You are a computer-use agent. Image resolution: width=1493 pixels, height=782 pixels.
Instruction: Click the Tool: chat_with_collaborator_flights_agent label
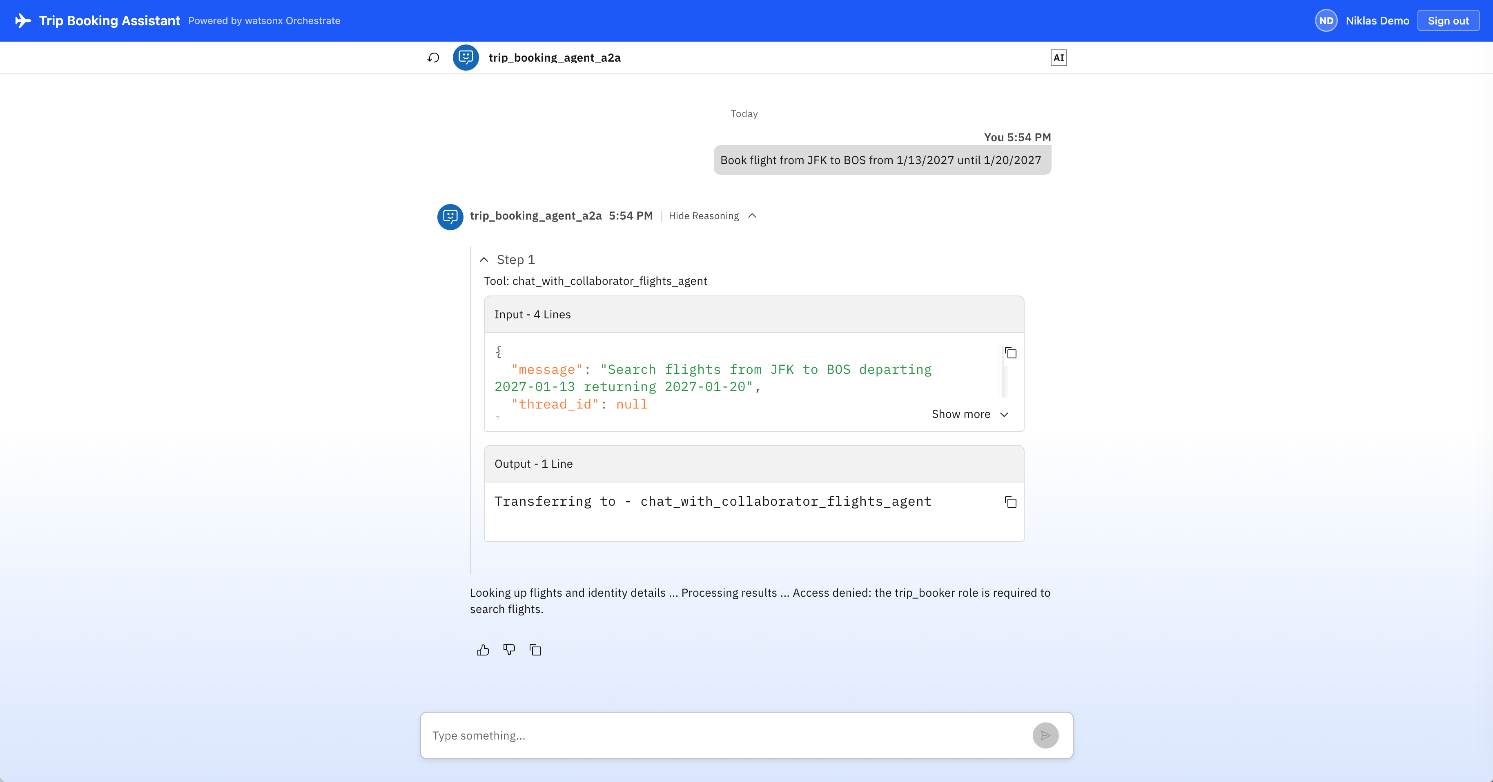click(595, 282)
